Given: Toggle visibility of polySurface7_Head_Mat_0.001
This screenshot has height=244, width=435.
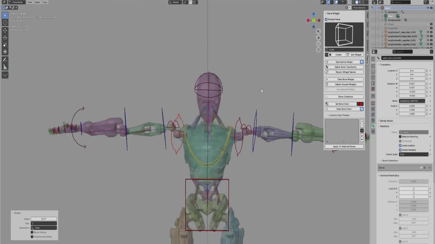Looking at the screenshot, I should pos(428,32).
